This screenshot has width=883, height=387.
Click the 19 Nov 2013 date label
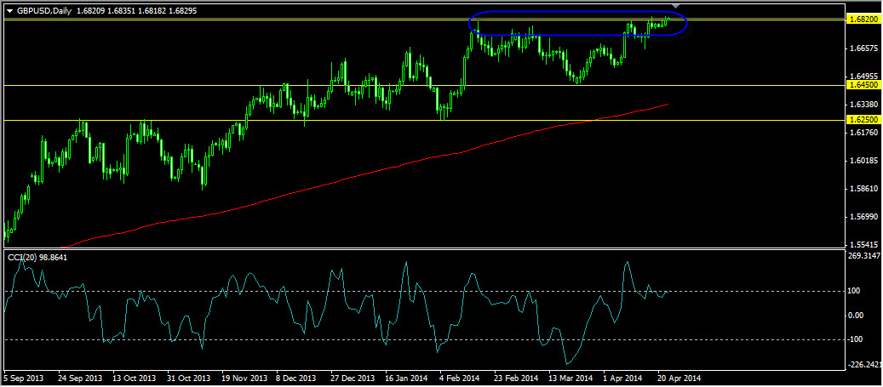click(244, 378)
